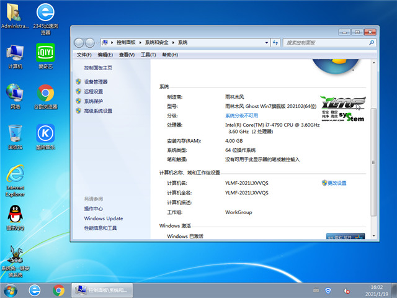397x298 pixels.
Task: Open 性能信息和工具 link
Action: [100, 228]
